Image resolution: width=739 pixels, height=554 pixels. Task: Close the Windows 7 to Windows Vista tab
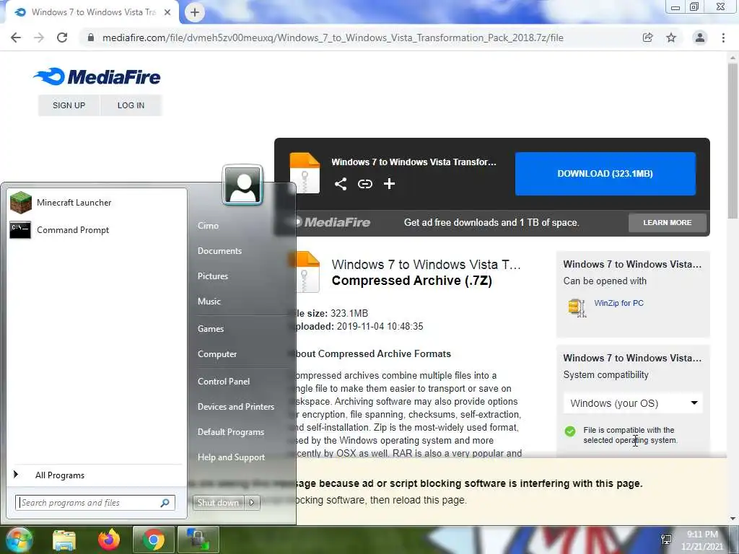167,12
